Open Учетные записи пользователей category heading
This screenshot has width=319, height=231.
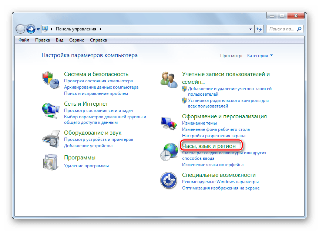[x=226, y=78]
